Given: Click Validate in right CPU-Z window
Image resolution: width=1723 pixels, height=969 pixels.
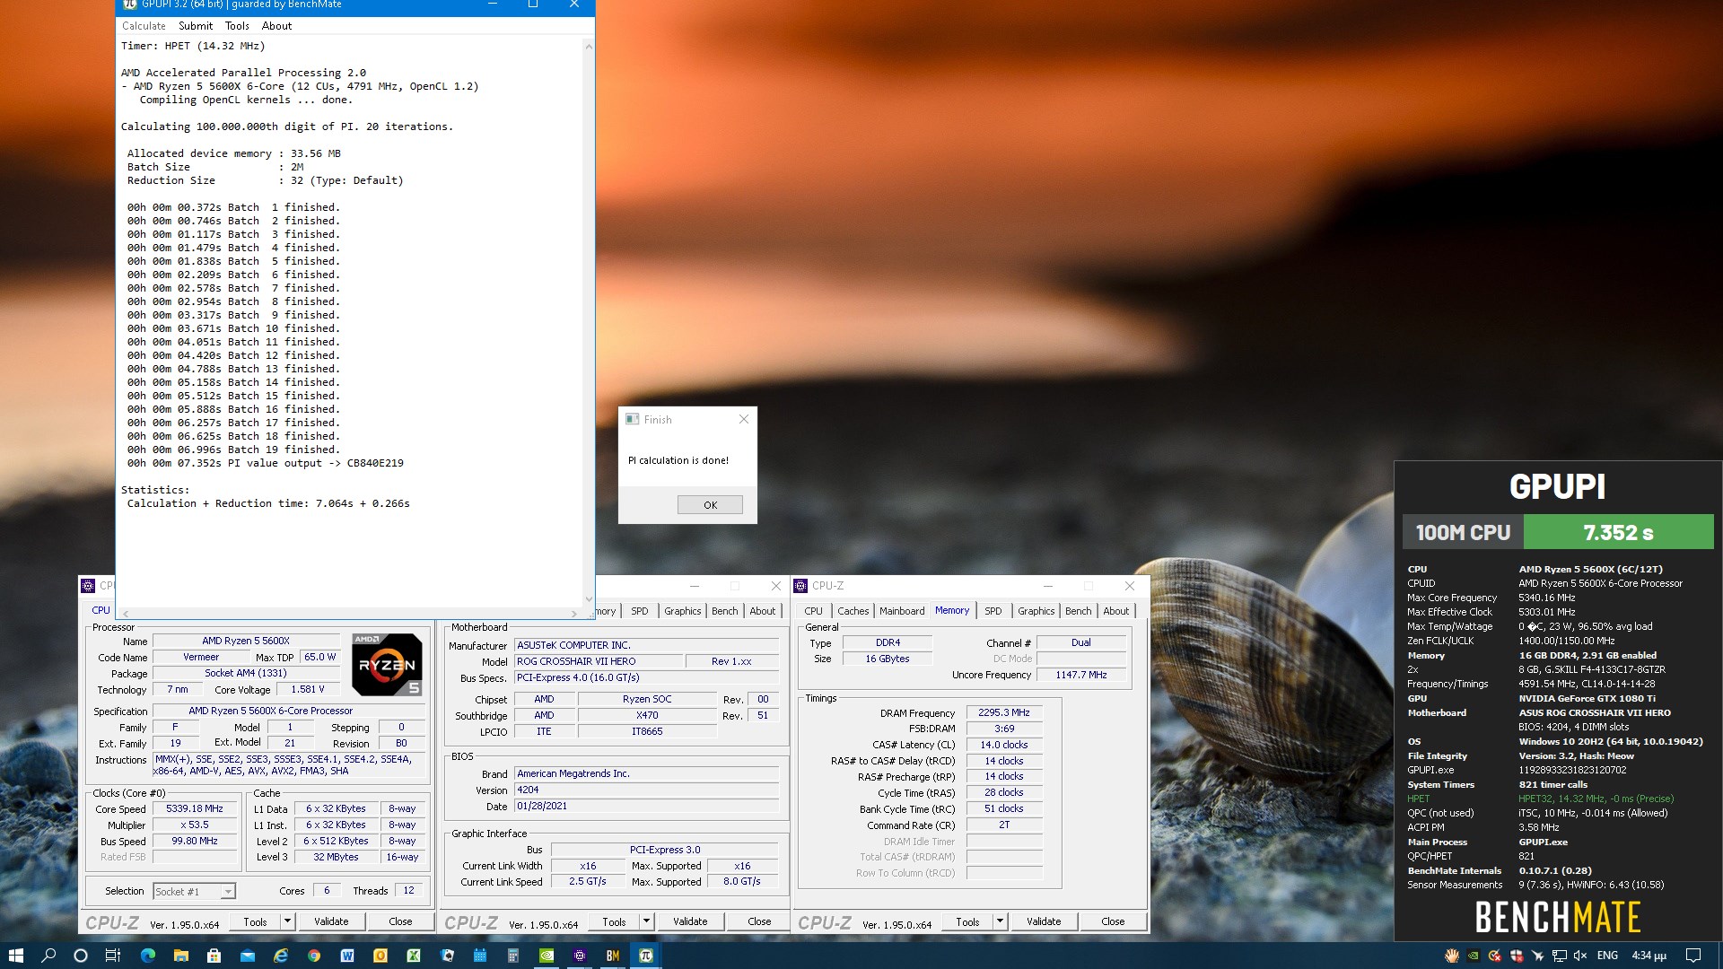Looking at the screenshot, I should [1044, 921].
